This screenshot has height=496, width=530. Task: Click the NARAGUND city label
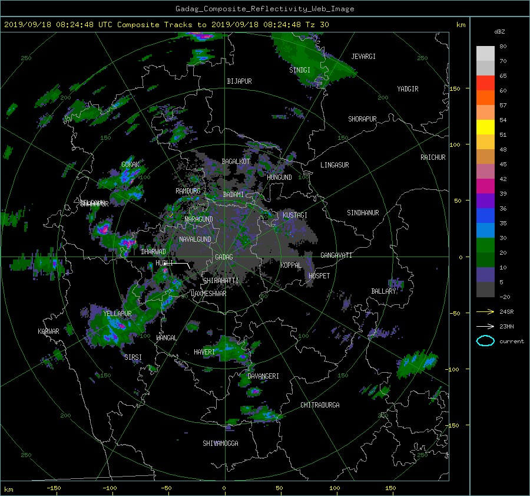pos(199,219)
